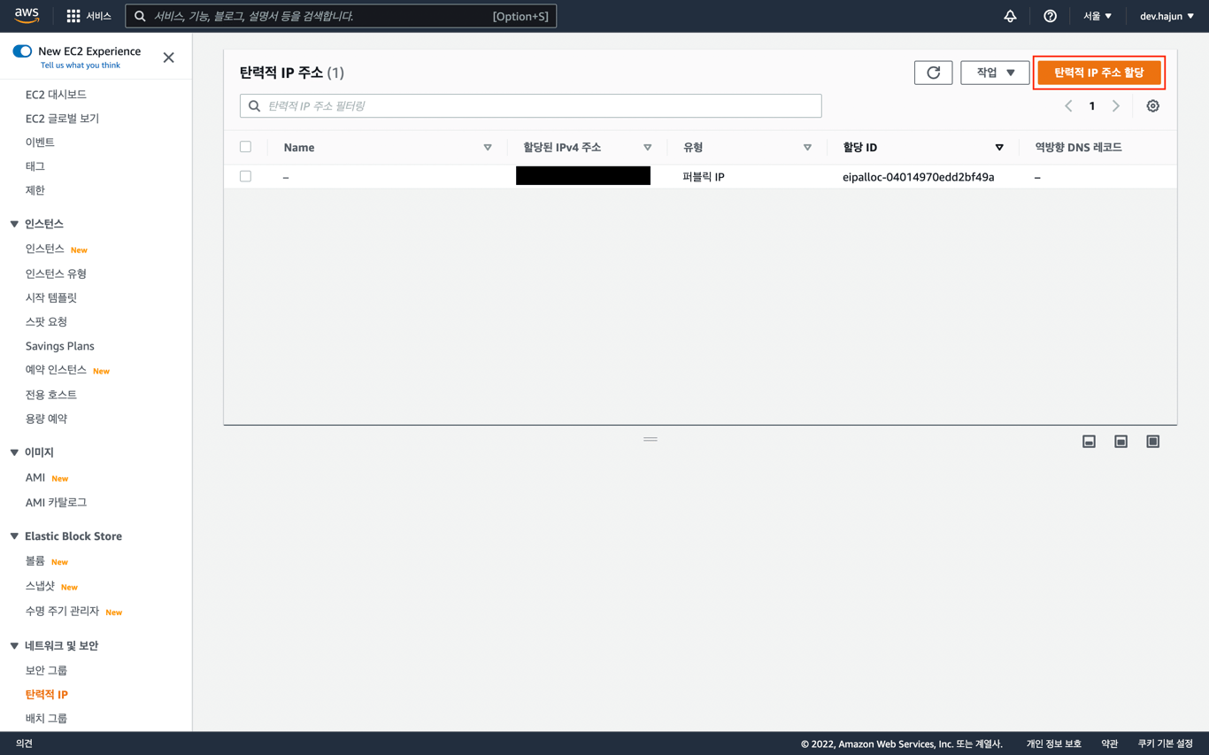Viewport: 1209px width, 755px height.
Task: Open the notifications bell icon
Action: tap(1010, 16)
